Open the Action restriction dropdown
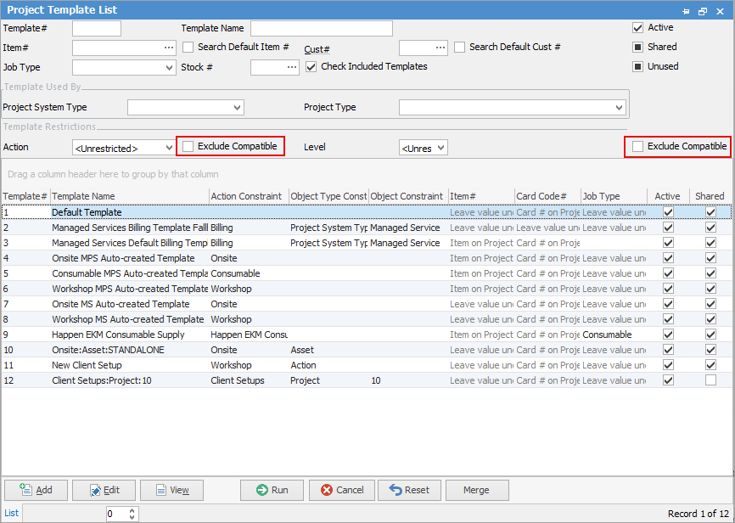 click(x=169, y=148)
